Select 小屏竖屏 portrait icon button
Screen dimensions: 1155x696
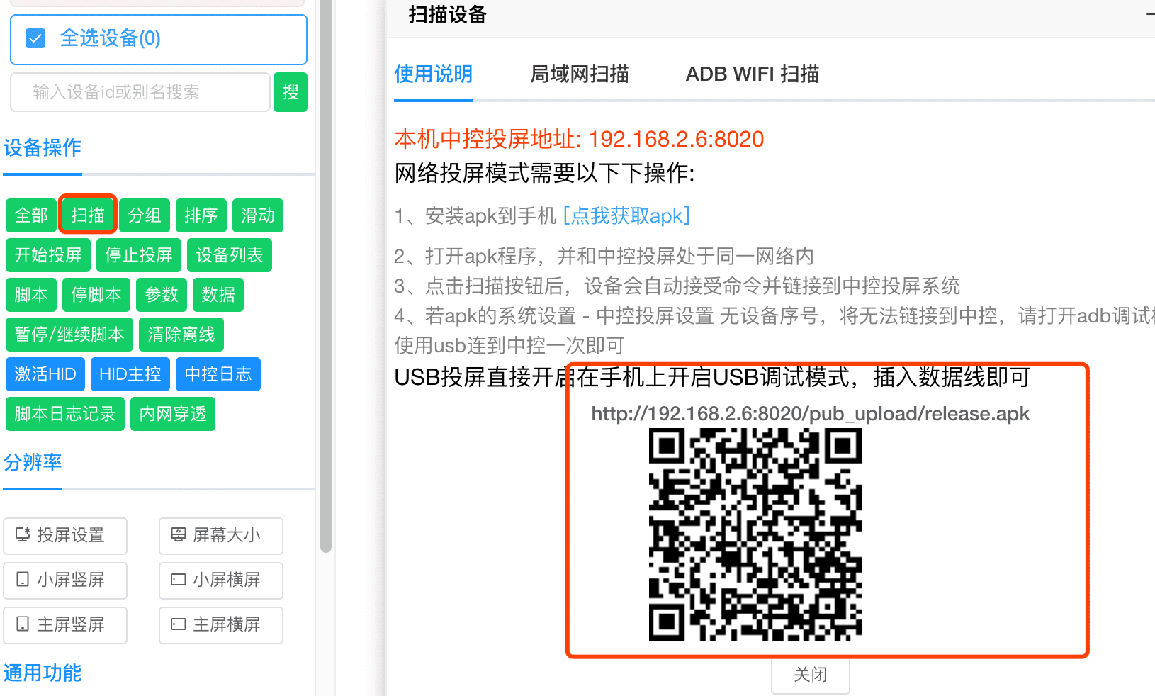pyautogui.click(x=65, y=580)
